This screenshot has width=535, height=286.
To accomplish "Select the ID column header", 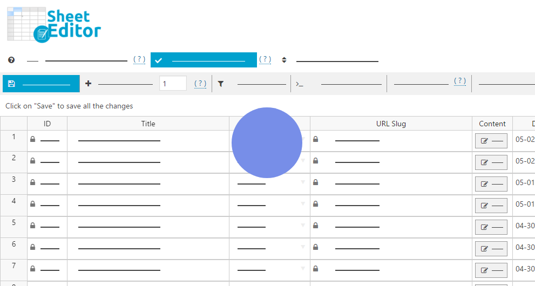I will coord(47,124).
